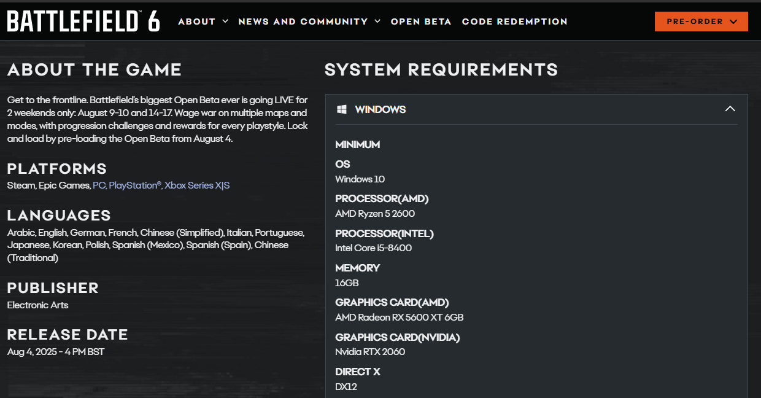Expand the News and Community menu
This screenshot has width=761, height=398.
[309, 21]
